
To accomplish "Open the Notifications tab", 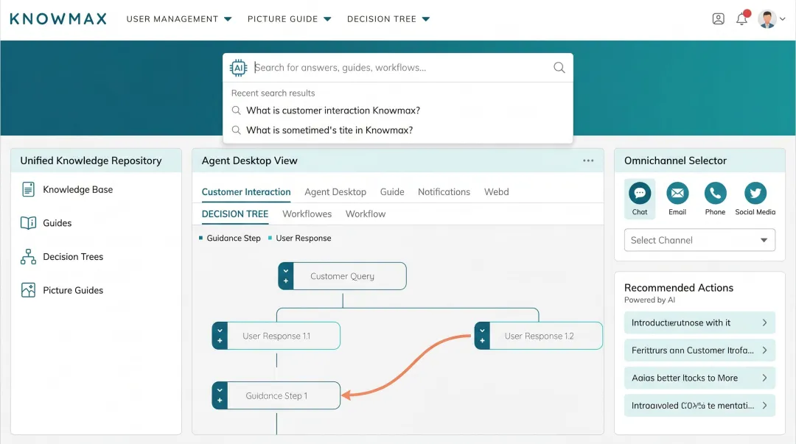I will (x=444, y=191).
